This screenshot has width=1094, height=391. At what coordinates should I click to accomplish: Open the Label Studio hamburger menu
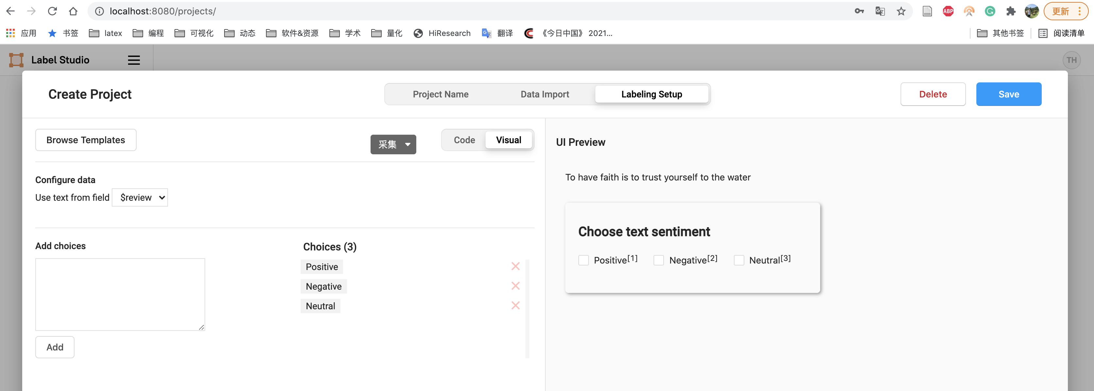click(134, 60)
